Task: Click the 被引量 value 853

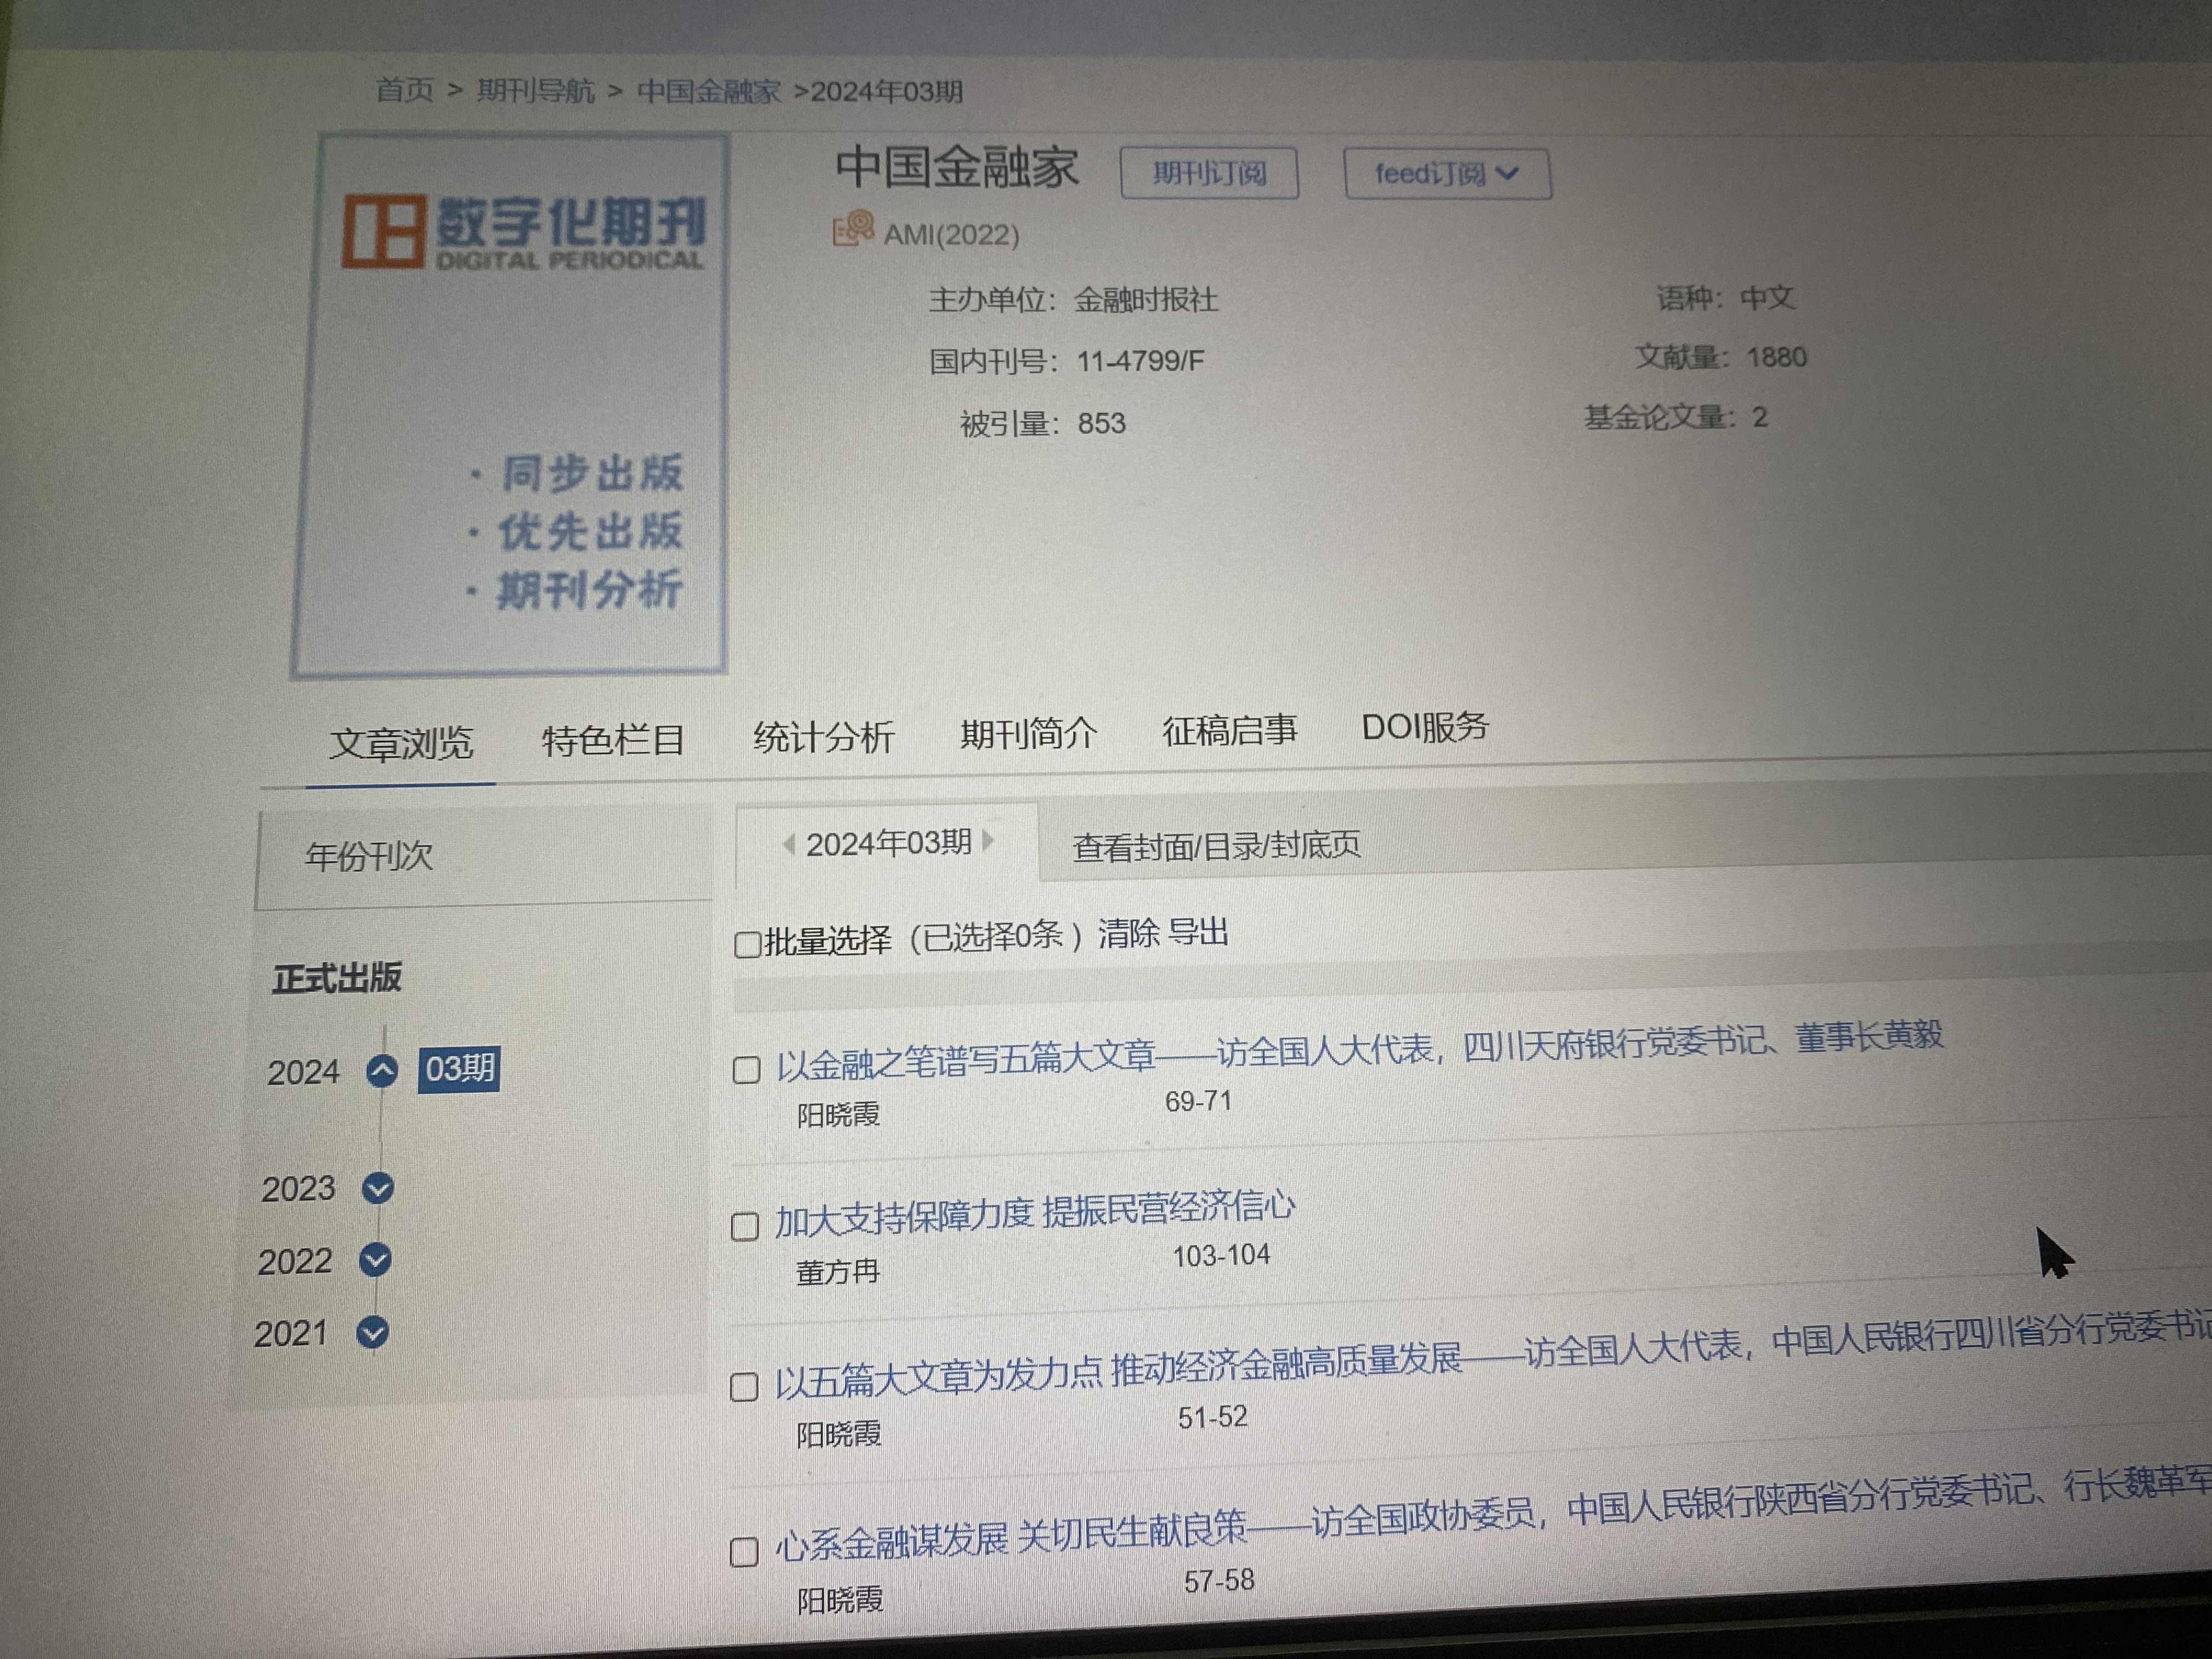Action: coord(1101,423)
